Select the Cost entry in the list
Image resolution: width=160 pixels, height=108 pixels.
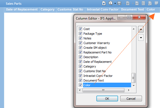pos(87,29)
